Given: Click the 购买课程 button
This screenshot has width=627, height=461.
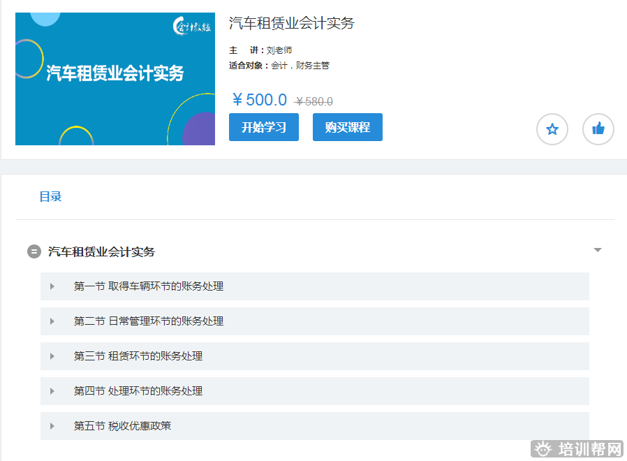Looking at the screenshot, I should pyautogui.click(x=347, y=127).
